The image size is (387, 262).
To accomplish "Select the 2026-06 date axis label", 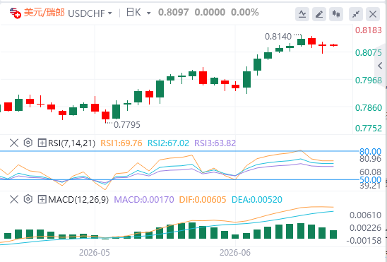I will (x=235, y=253).
